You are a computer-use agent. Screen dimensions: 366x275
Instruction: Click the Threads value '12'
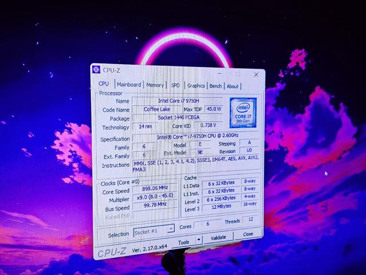(x=250, y=219)
